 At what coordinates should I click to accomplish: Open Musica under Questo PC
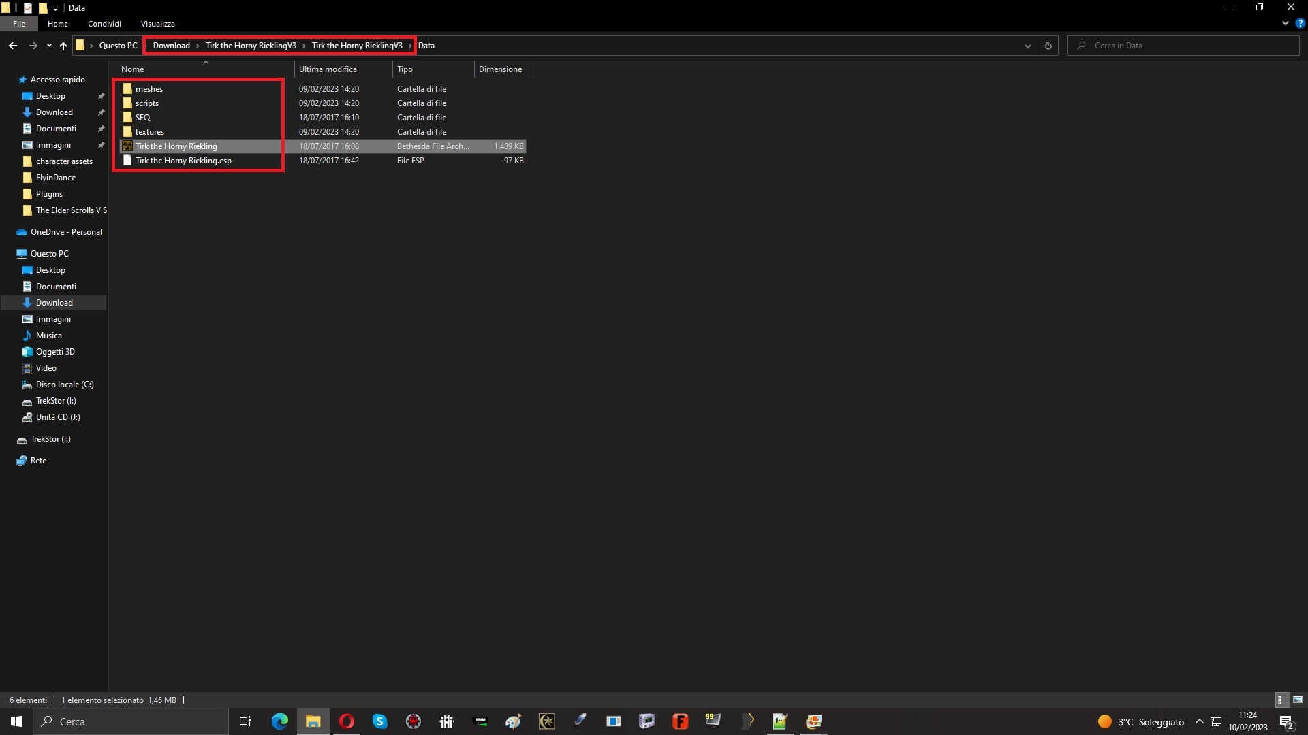(48, 336)
